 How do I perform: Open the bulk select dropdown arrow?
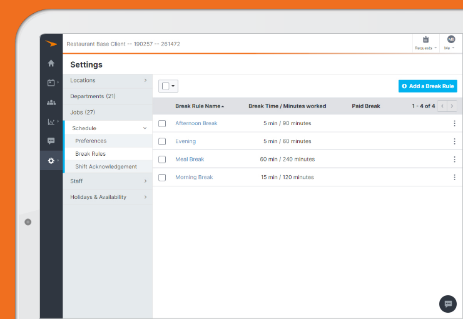pos(173,86)
